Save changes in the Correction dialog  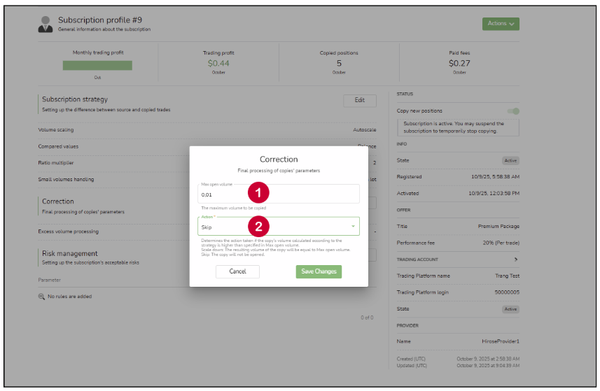tap(319, 271)
